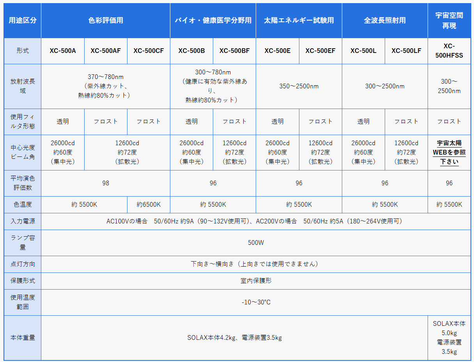Click the underlined WEBを参照下さい text
474x362 pixels.
pyautogui.click(x=449, y=153)
